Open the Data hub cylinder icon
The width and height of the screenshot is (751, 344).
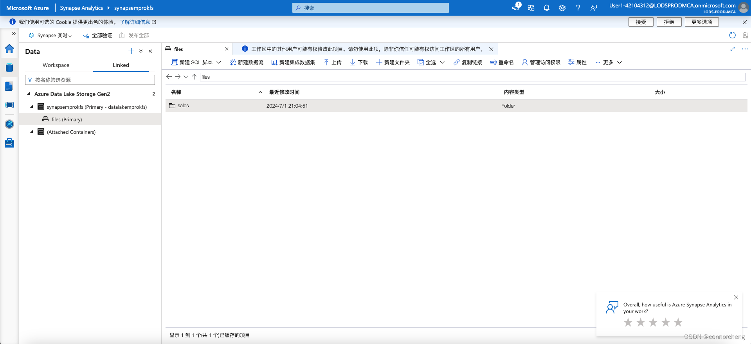pos(9,67)
